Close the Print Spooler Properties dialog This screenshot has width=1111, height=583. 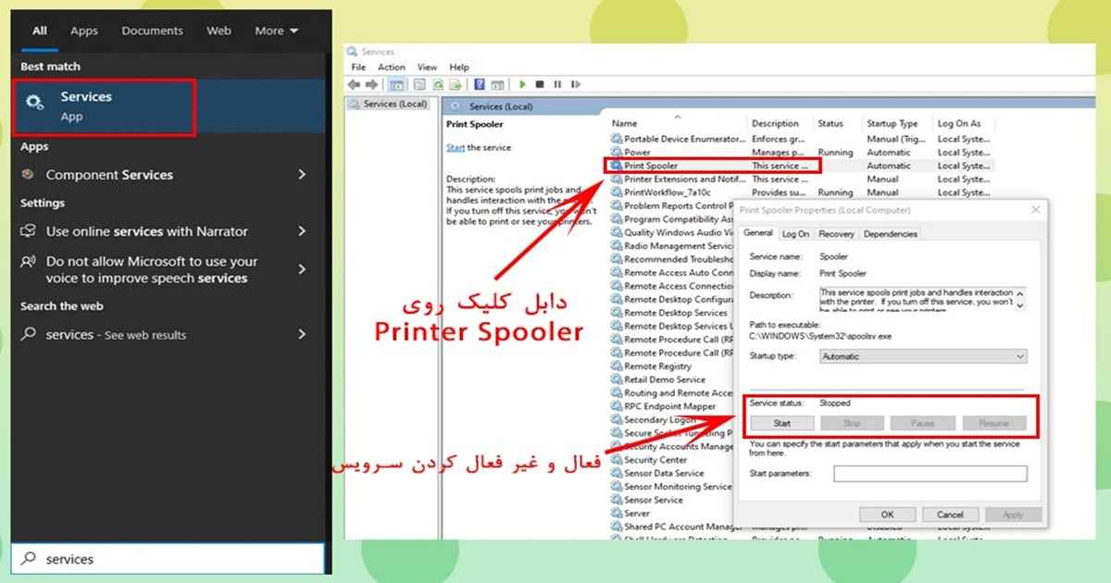1035,210
